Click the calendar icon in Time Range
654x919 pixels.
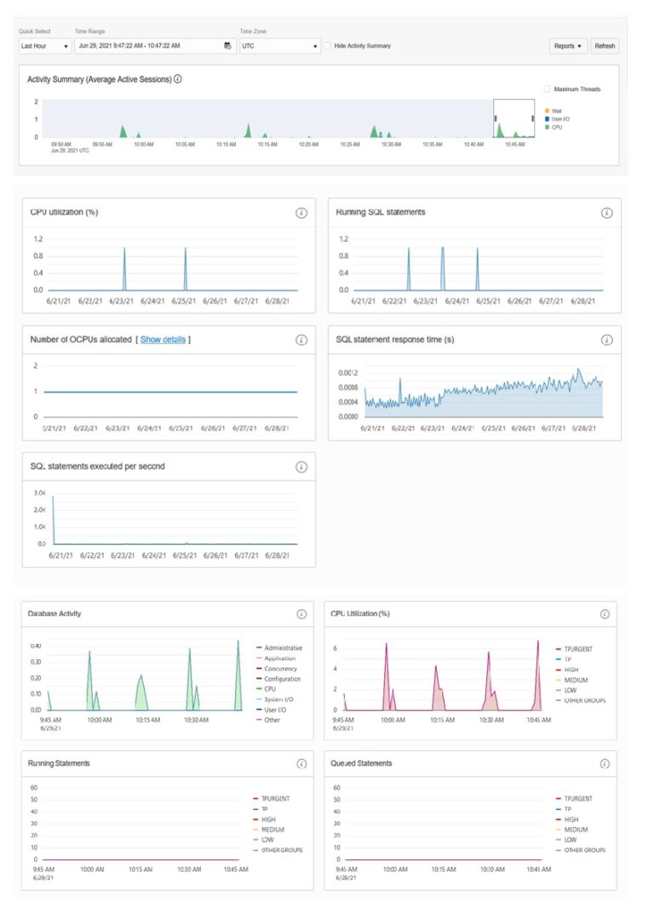click(227, 46)
